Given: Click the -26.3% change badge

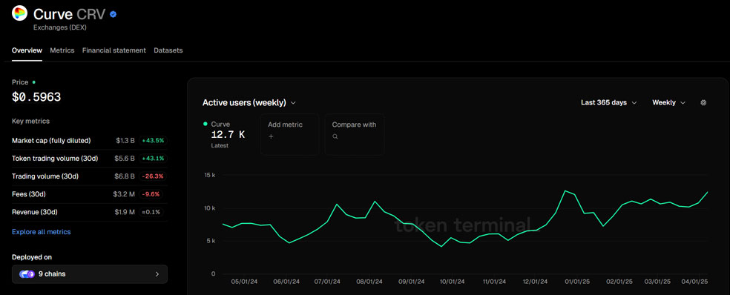Looking at the screenshot, I should point(153,176).
